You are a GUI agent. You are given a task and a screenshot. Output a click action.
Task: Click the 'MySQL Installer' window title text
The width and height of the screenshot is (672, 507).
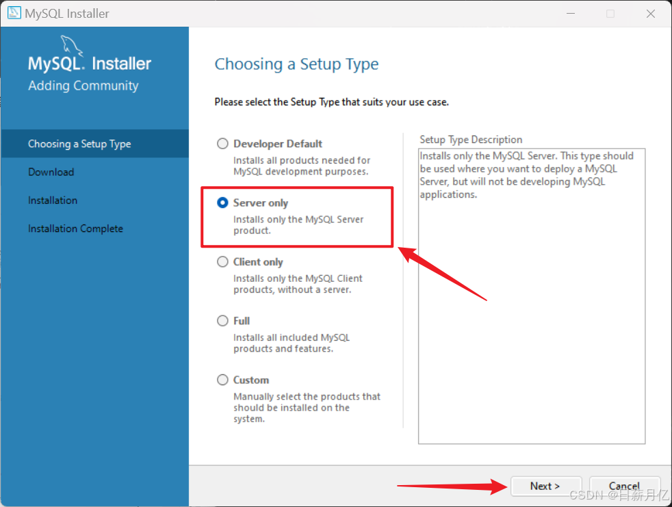point(67,13)
